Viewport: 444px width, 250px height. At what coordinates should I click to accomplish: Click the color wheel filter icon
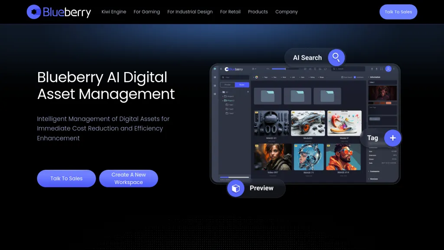[257, 77]
